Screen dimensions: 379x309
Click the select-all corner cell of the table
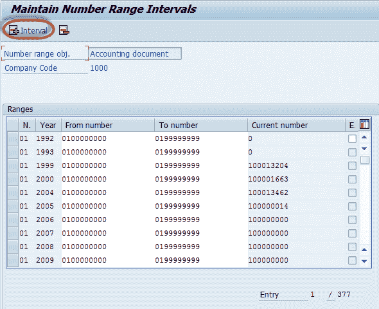13,125
